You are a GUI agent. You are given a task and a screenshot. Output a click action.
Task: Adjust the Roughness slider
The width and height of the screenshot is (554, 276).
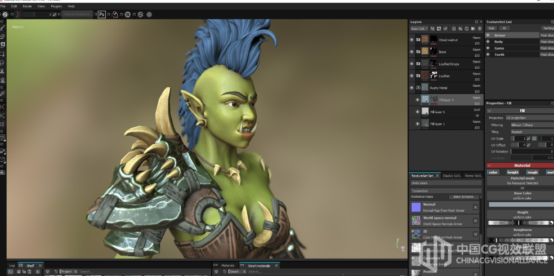[519, 241]
